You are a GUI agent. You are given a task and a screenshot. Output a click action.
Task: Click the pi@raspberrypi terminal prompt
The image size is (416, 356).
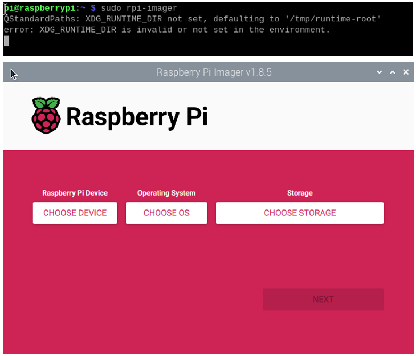click(50, 8)
